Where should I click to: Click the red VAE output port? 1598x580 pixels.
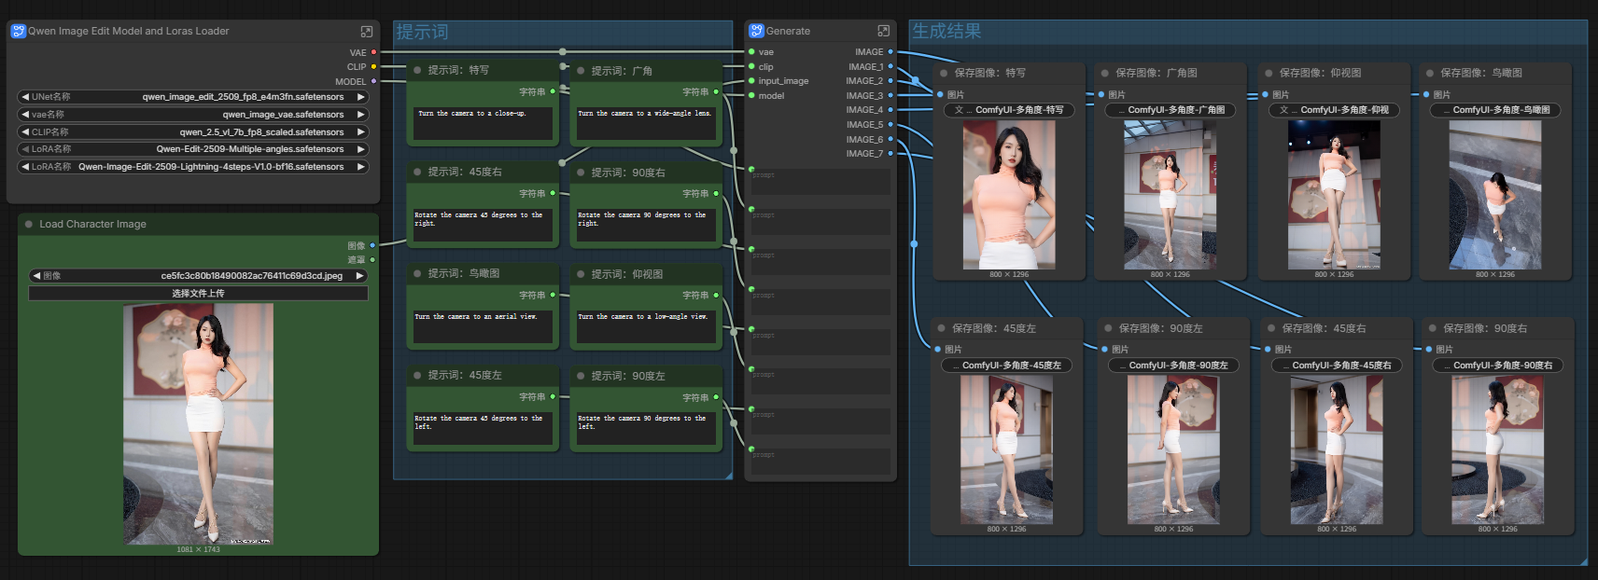point(373,52)
